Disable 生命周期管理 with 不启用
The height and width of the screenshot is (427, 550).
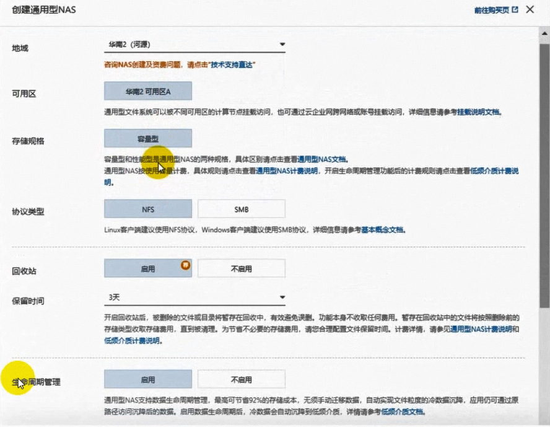point(241,379)
